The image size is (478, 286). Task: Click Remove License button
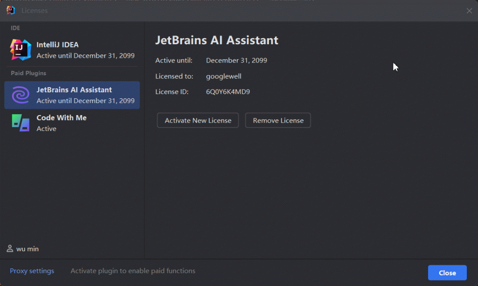click(278, 121)
